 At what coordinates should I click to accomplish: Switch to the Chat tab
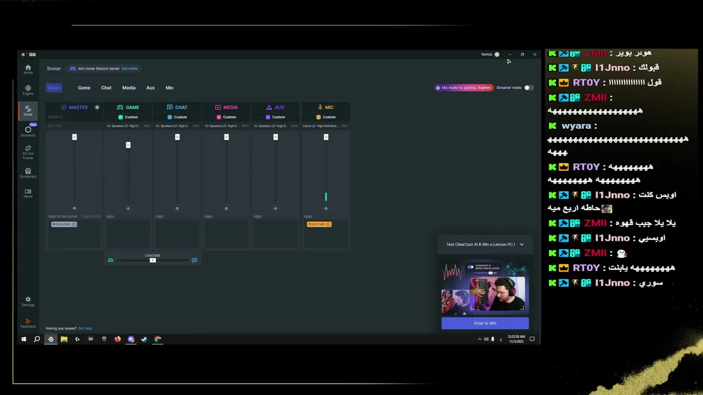pos(106,88)
